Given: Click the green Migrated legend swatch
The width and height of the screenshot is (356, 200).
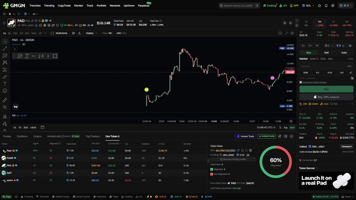Looking at the screenshot, I should click(x=212, y=169).
